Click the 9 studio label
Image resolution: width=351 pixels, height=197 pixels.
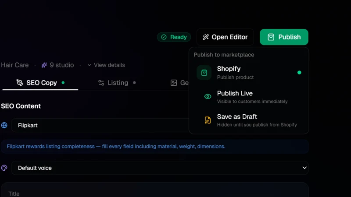coord(62,65)
